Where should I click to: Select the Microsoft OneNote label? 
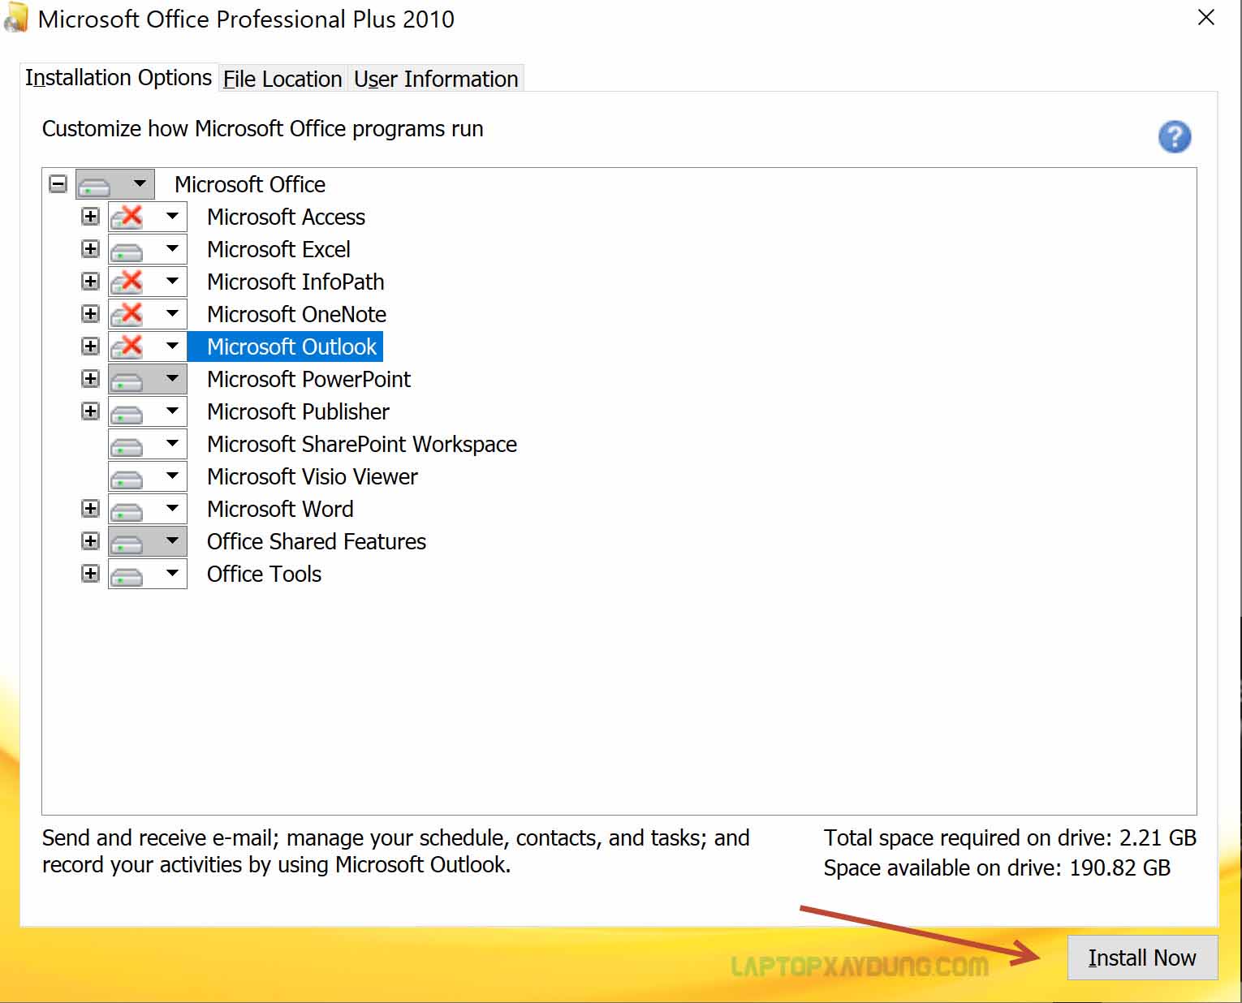tap(296, 314)
